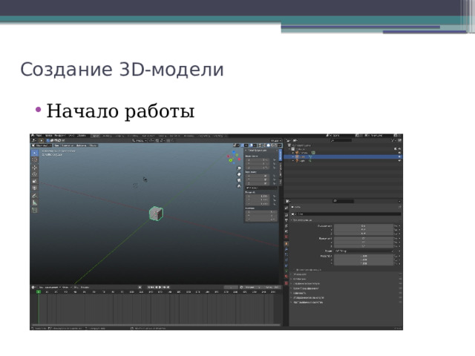This screenshot has height=356, width=475.
Task: Select the Annotate pencil tool
Action: [34, 196]
